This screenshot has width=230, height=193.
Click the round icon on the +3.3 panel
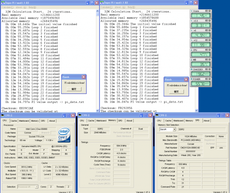point(210,21)
